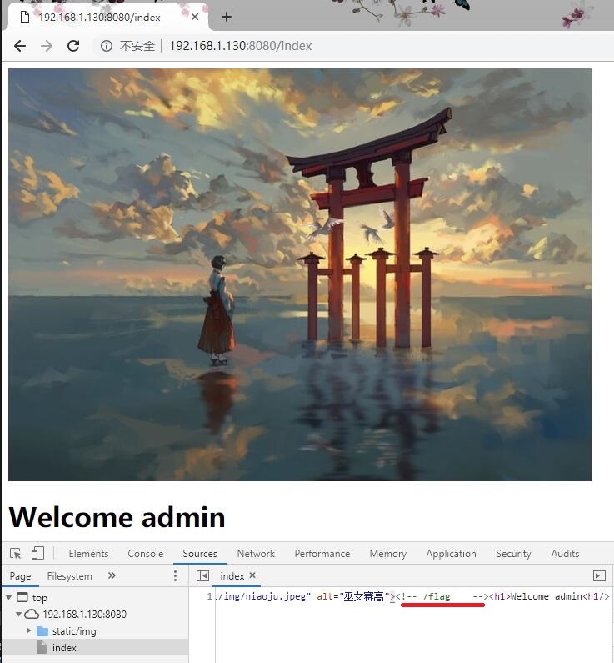The height and width of the screenshot is (663, 614).
Task: Collapse the top frame tree node
Action: pyautogui.click(x=8, y=598)
